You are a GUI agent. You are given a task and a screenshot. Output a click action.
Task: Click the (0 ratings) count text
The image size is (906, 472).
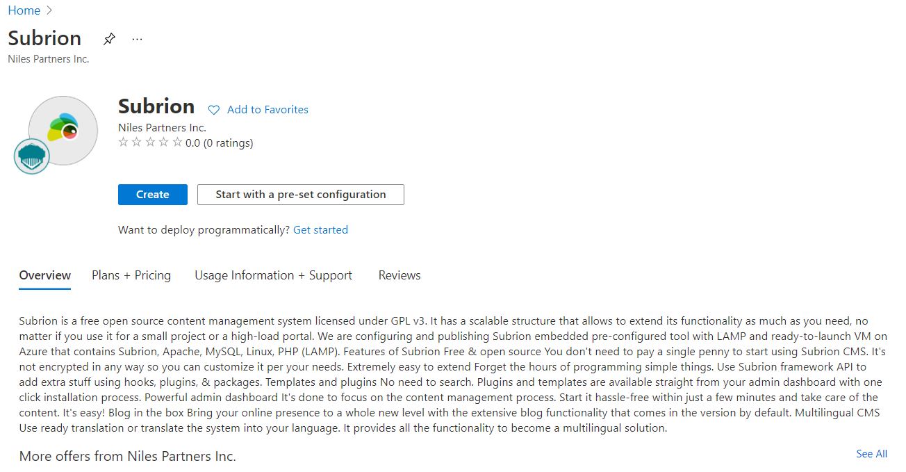[228, 143]
